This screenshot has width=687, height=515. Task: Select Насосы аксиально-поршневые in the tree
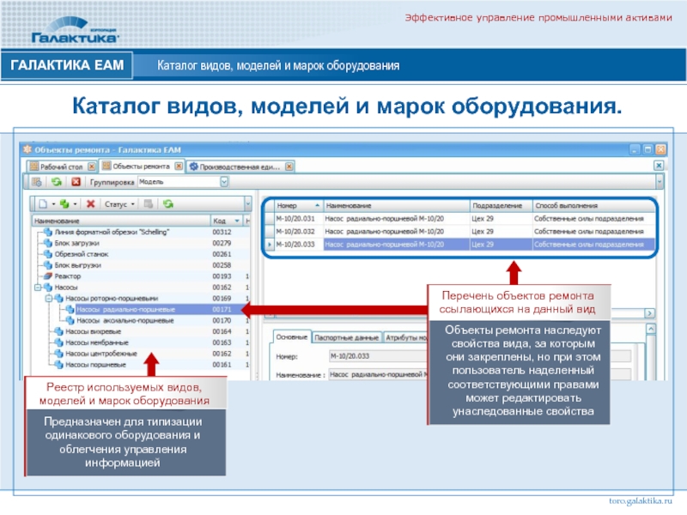click(x=125, y=320)
